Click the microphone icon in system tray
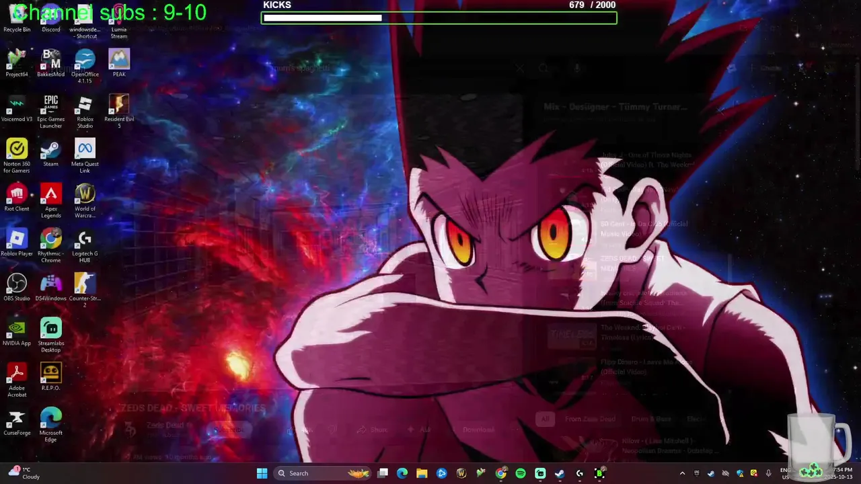The height and width of the screenshot is (484, 861). coord(768,473)
